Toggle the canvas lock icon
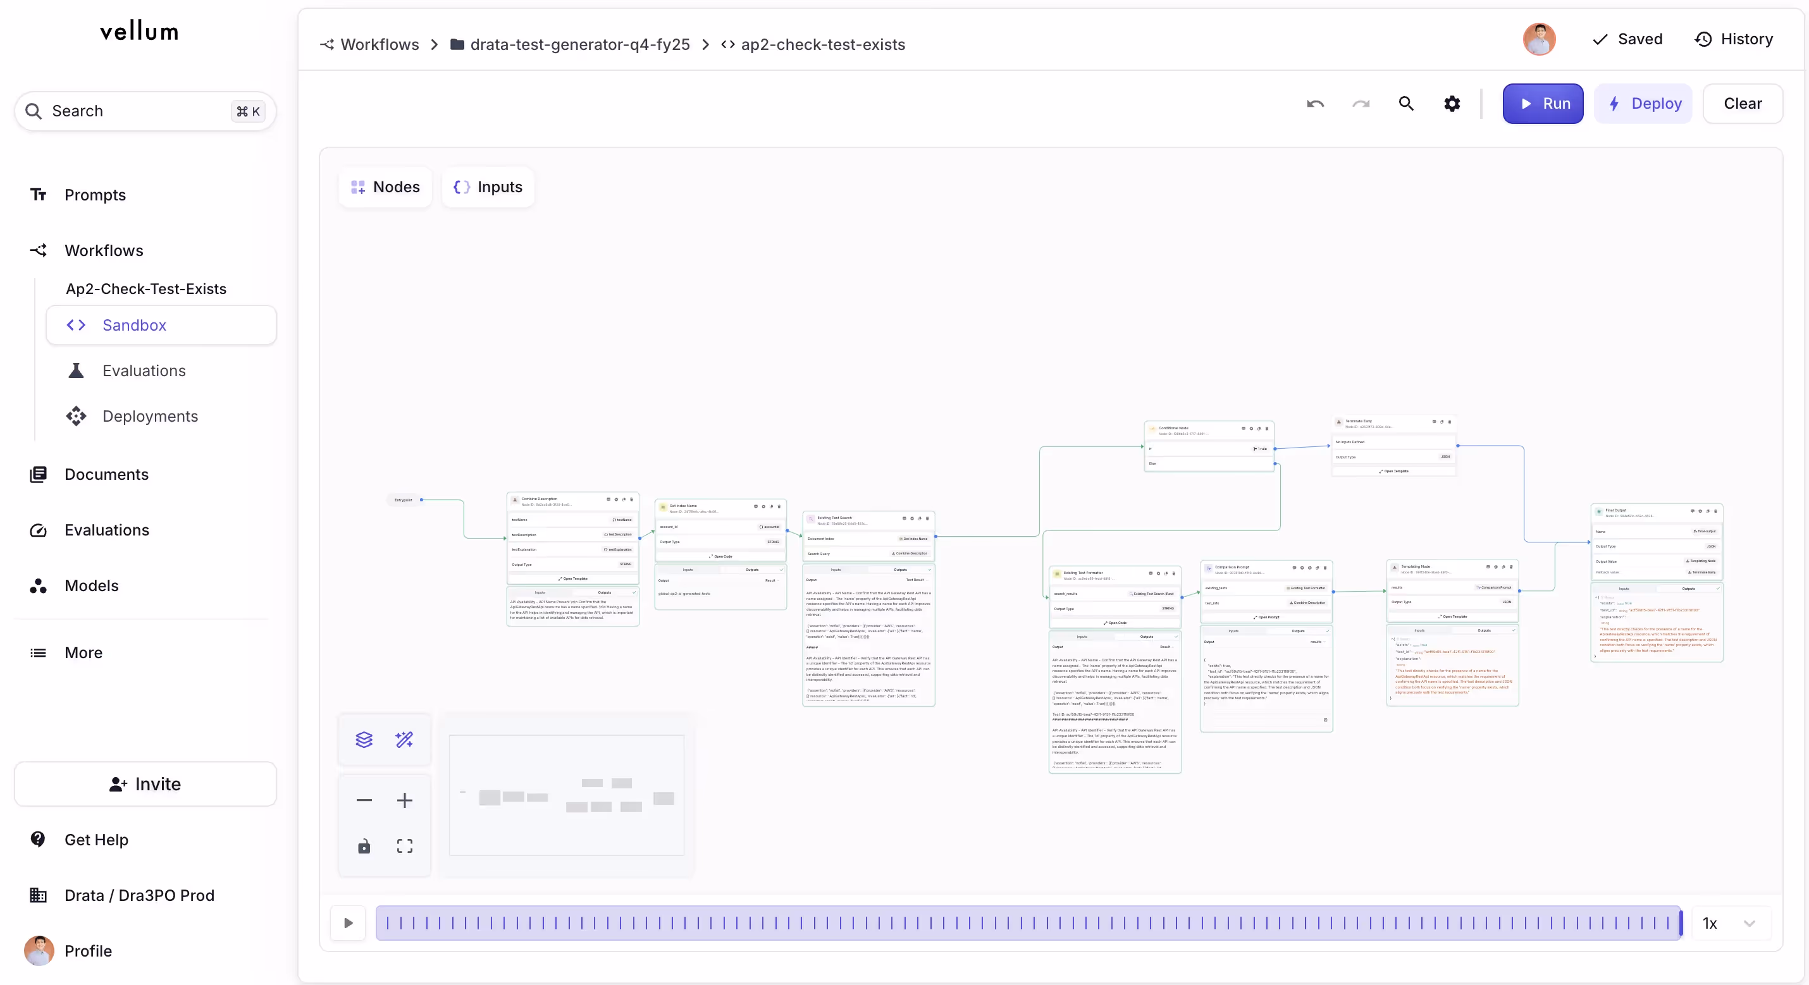The width and height of the screenshot is (1809, 985). pos(364,846)
